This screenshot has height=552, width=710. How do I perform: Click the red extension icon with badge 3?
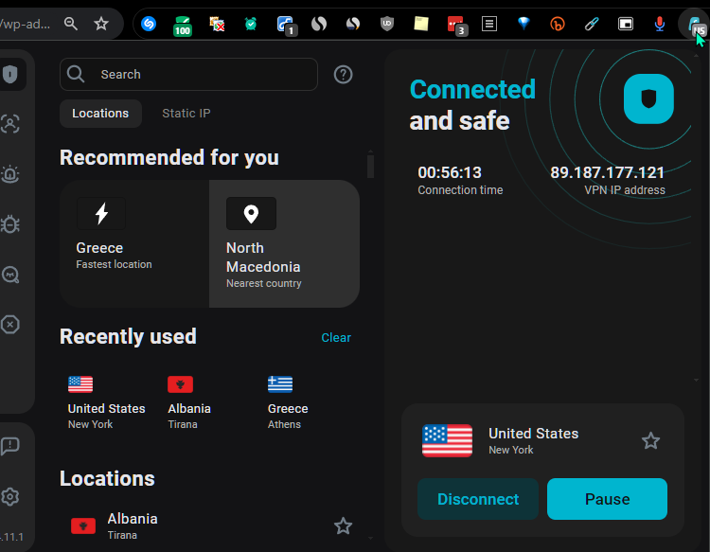[x=457, y=25]
